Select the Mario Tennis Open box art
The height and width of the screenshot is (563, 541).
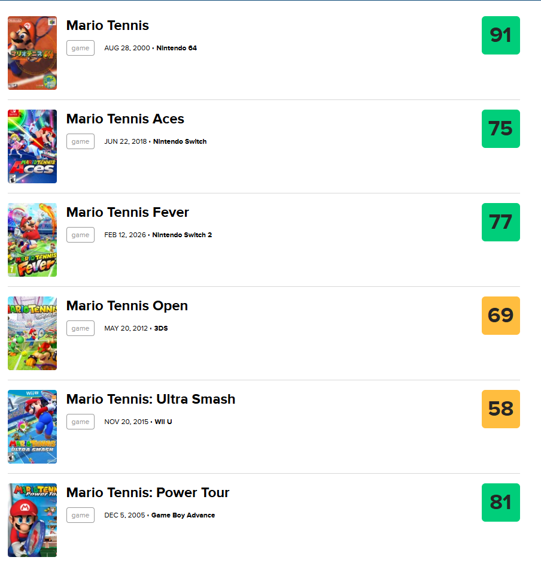pos(32,333)
